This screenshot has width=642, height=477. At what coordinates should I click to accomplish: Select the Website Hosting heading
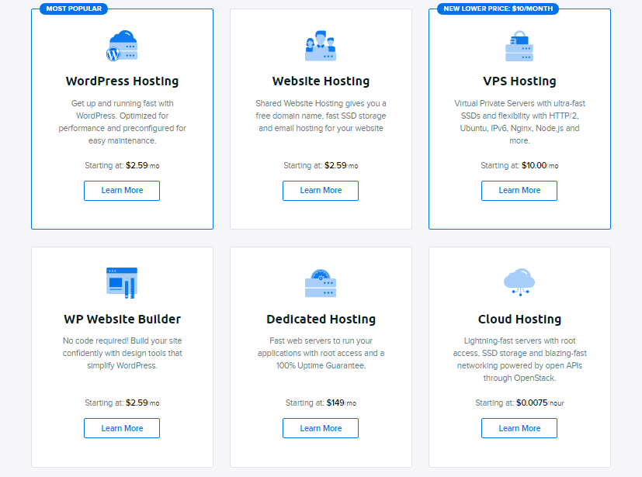pyautogui.click(x=321, y=81)
